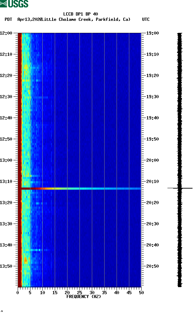Click the 40 Hz frequency axis label
This screenshot has width=195, height=315.
[117, 293]
